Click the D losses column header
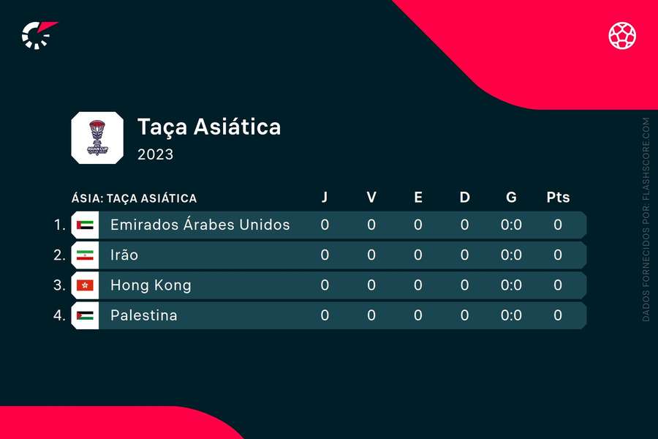658x439 pixels. pyautogui.click(x=464, y=197)
